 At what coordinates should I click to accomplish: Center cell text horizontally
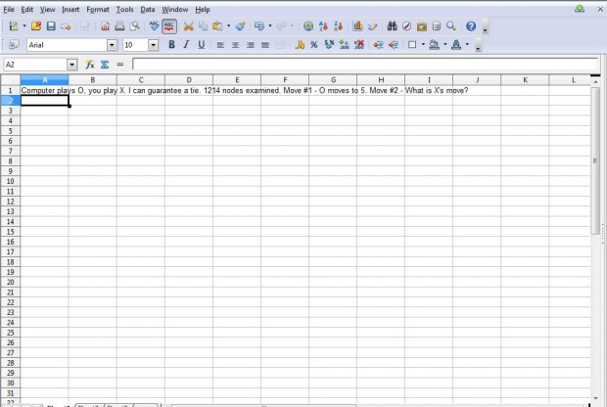[235, 45]
